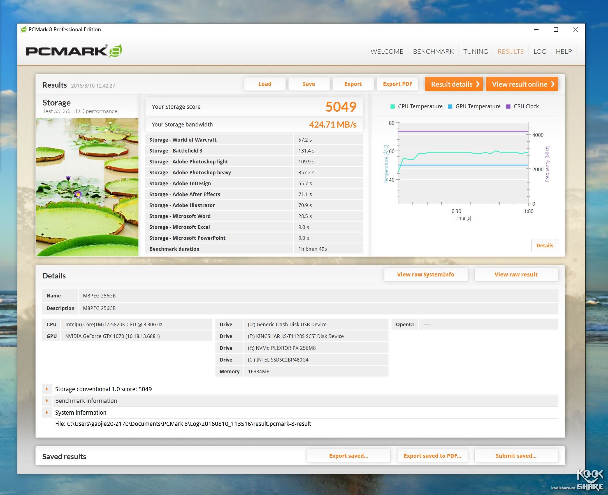Click the Result details button
This screenshot has width=608, height=495.
pos(454,84)
